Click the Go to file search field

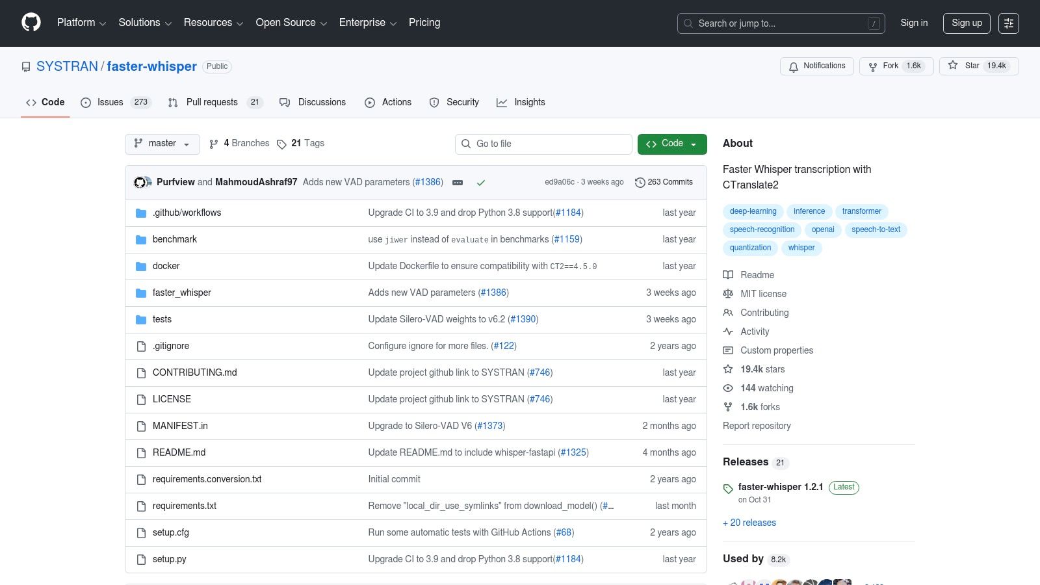pyautogui.click(x=543, y=144)
